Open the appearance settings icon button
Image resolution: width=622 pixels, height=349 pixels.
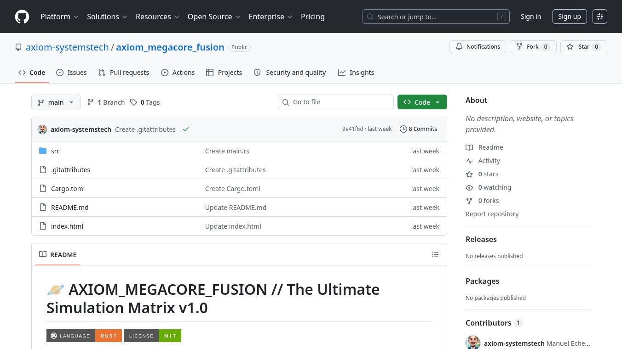pyautogui.click(x=600, y=17)
